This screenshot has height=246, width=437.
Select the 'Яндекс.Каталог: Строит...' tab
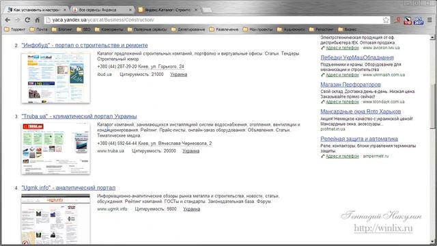coord(168,10)
